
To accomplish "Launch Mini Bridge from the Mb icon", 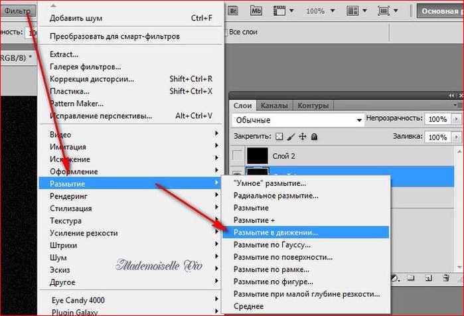I will [256, 11].
